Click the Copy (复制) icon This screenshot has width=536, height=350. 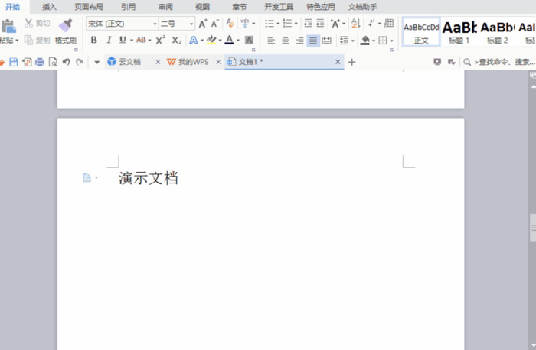click(29, 41)
